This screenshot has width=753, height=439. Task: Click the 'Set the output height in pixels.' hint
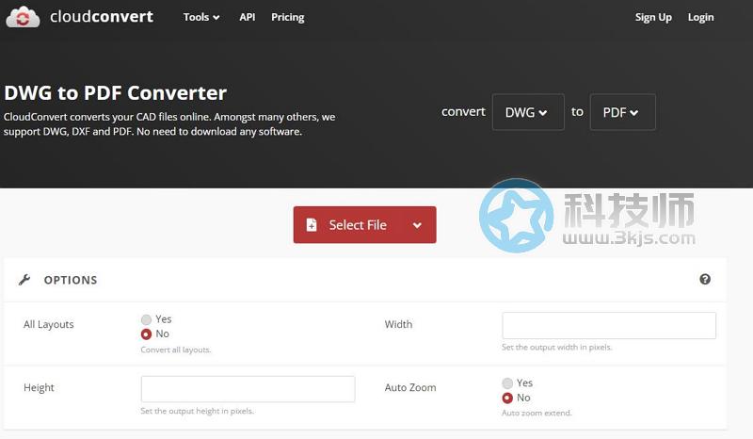(197, 411)
